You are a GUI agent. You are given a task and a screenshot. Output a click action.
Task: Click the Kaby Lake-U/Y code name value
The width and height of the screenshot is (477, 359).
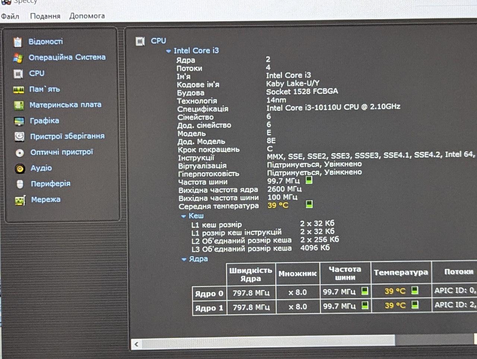293,84
